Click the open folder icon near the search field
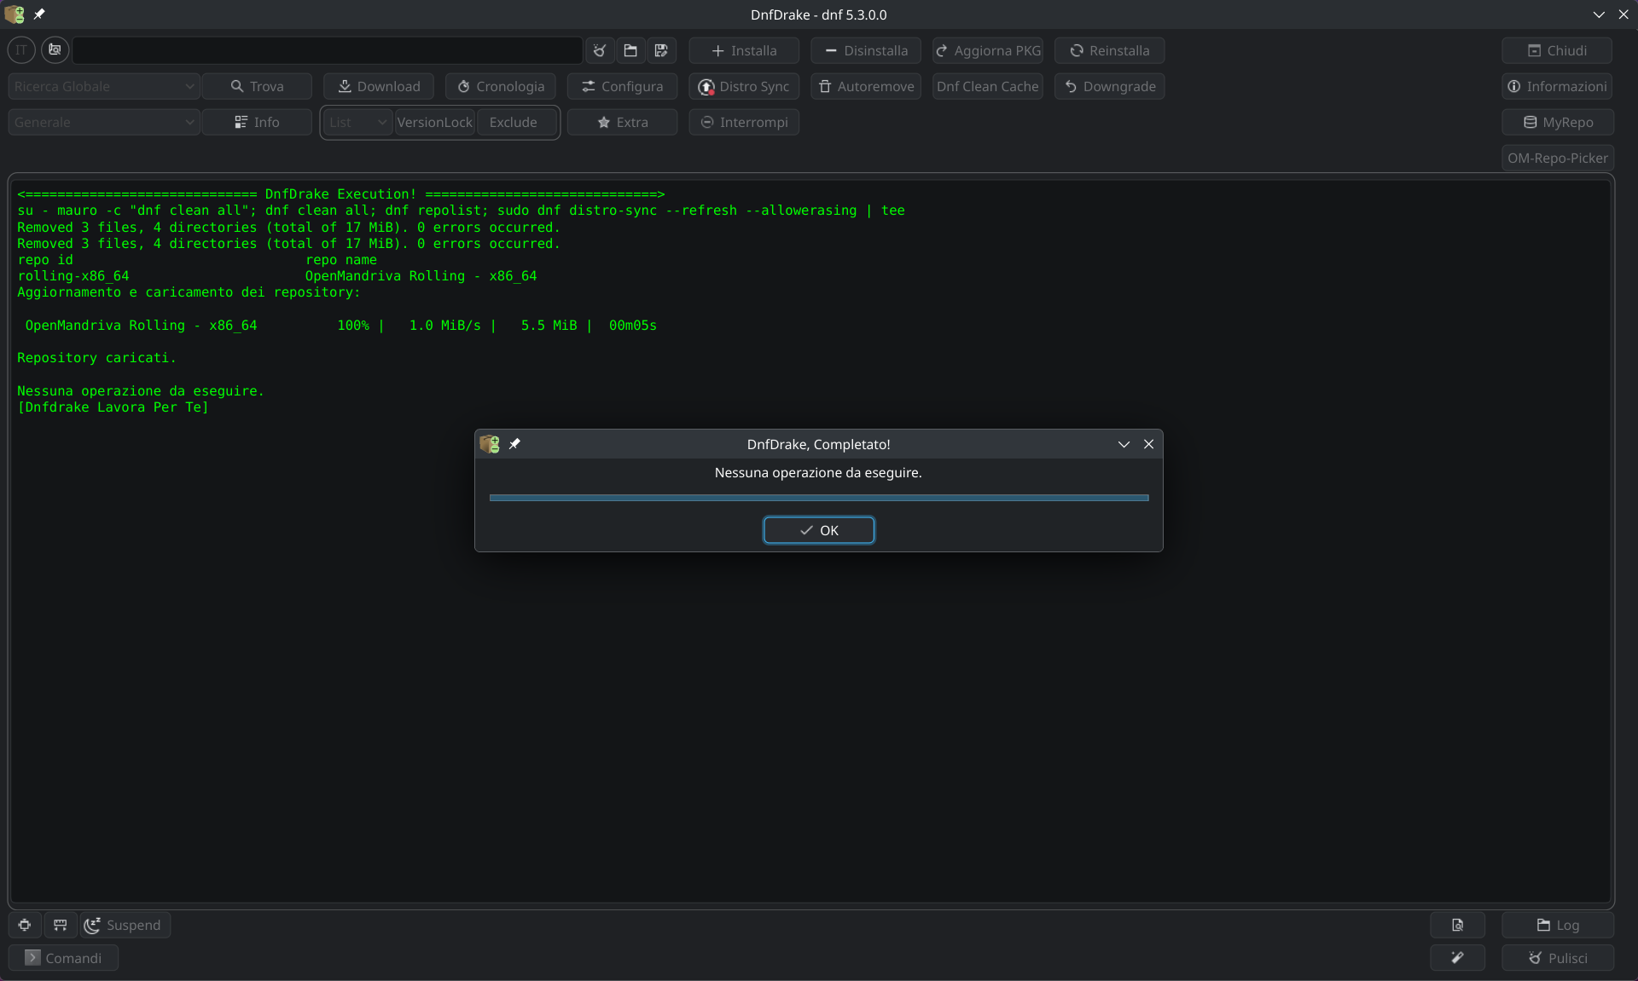1638x981 pixels. 630,50
